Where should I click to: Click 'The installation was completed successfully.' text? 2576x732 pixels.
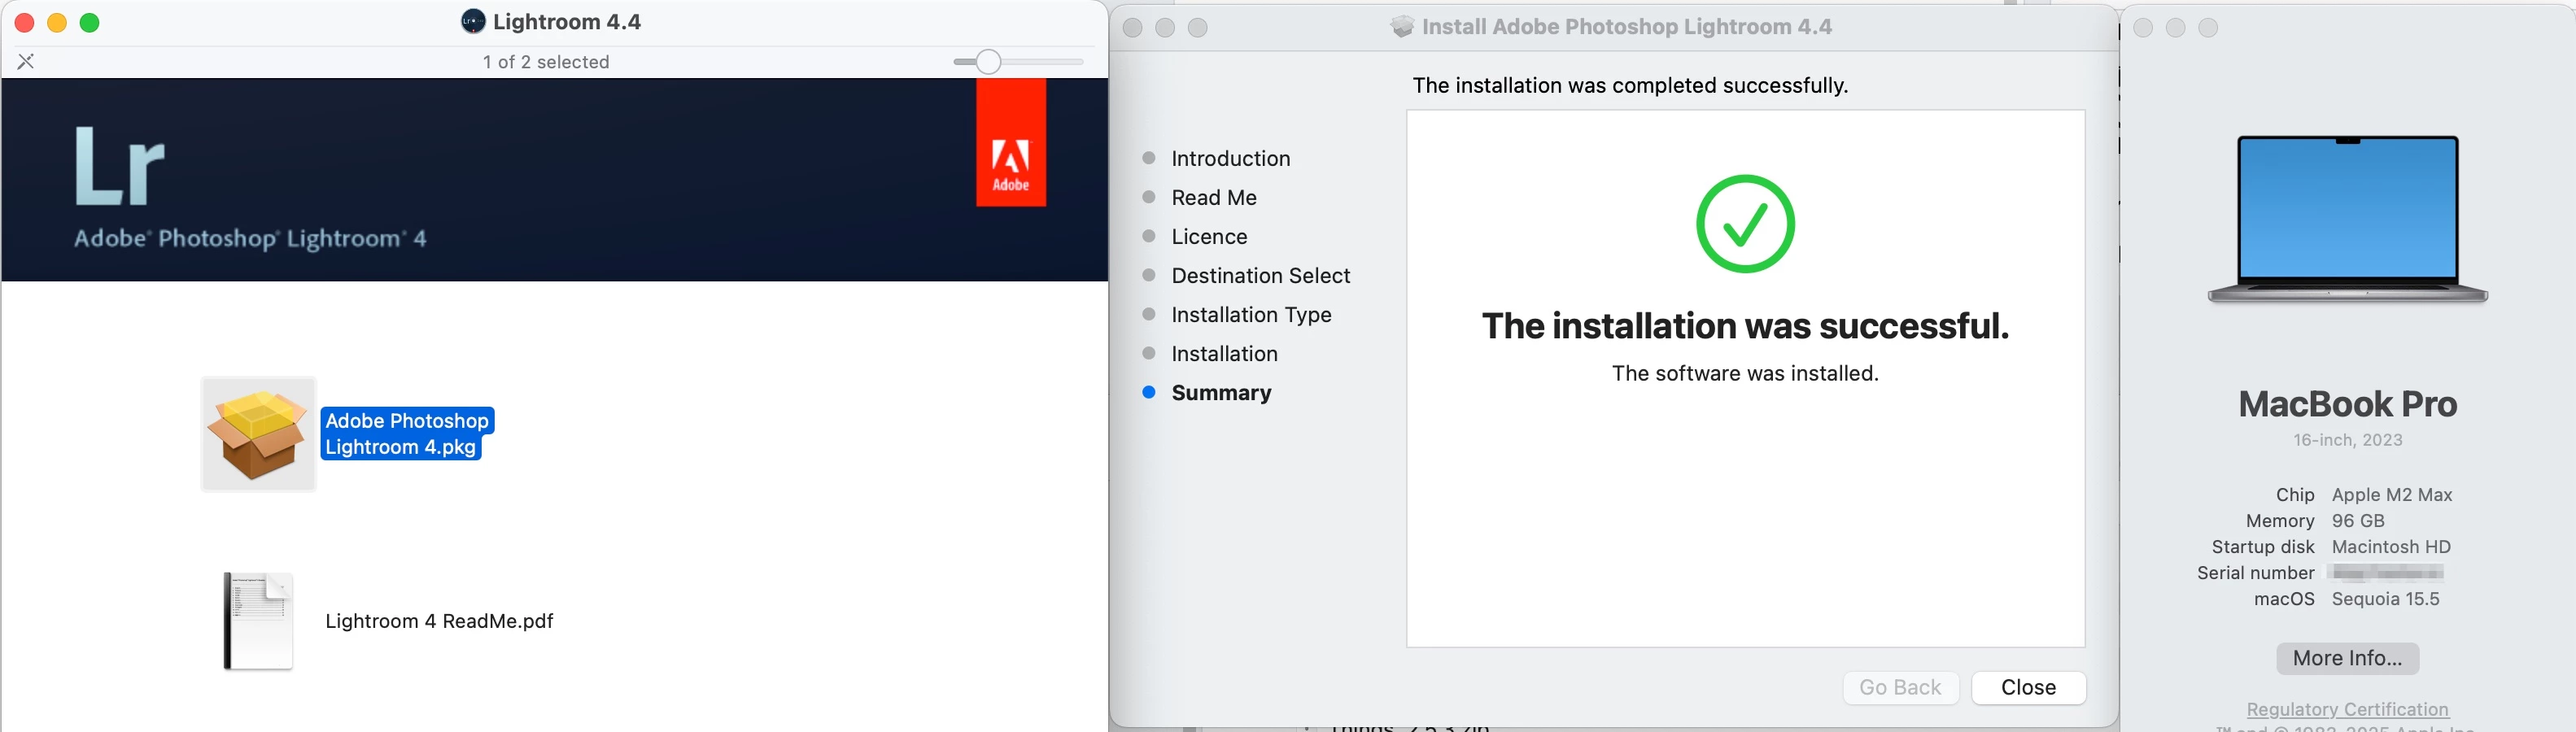pyautogui.click(x=1630, y=85)
